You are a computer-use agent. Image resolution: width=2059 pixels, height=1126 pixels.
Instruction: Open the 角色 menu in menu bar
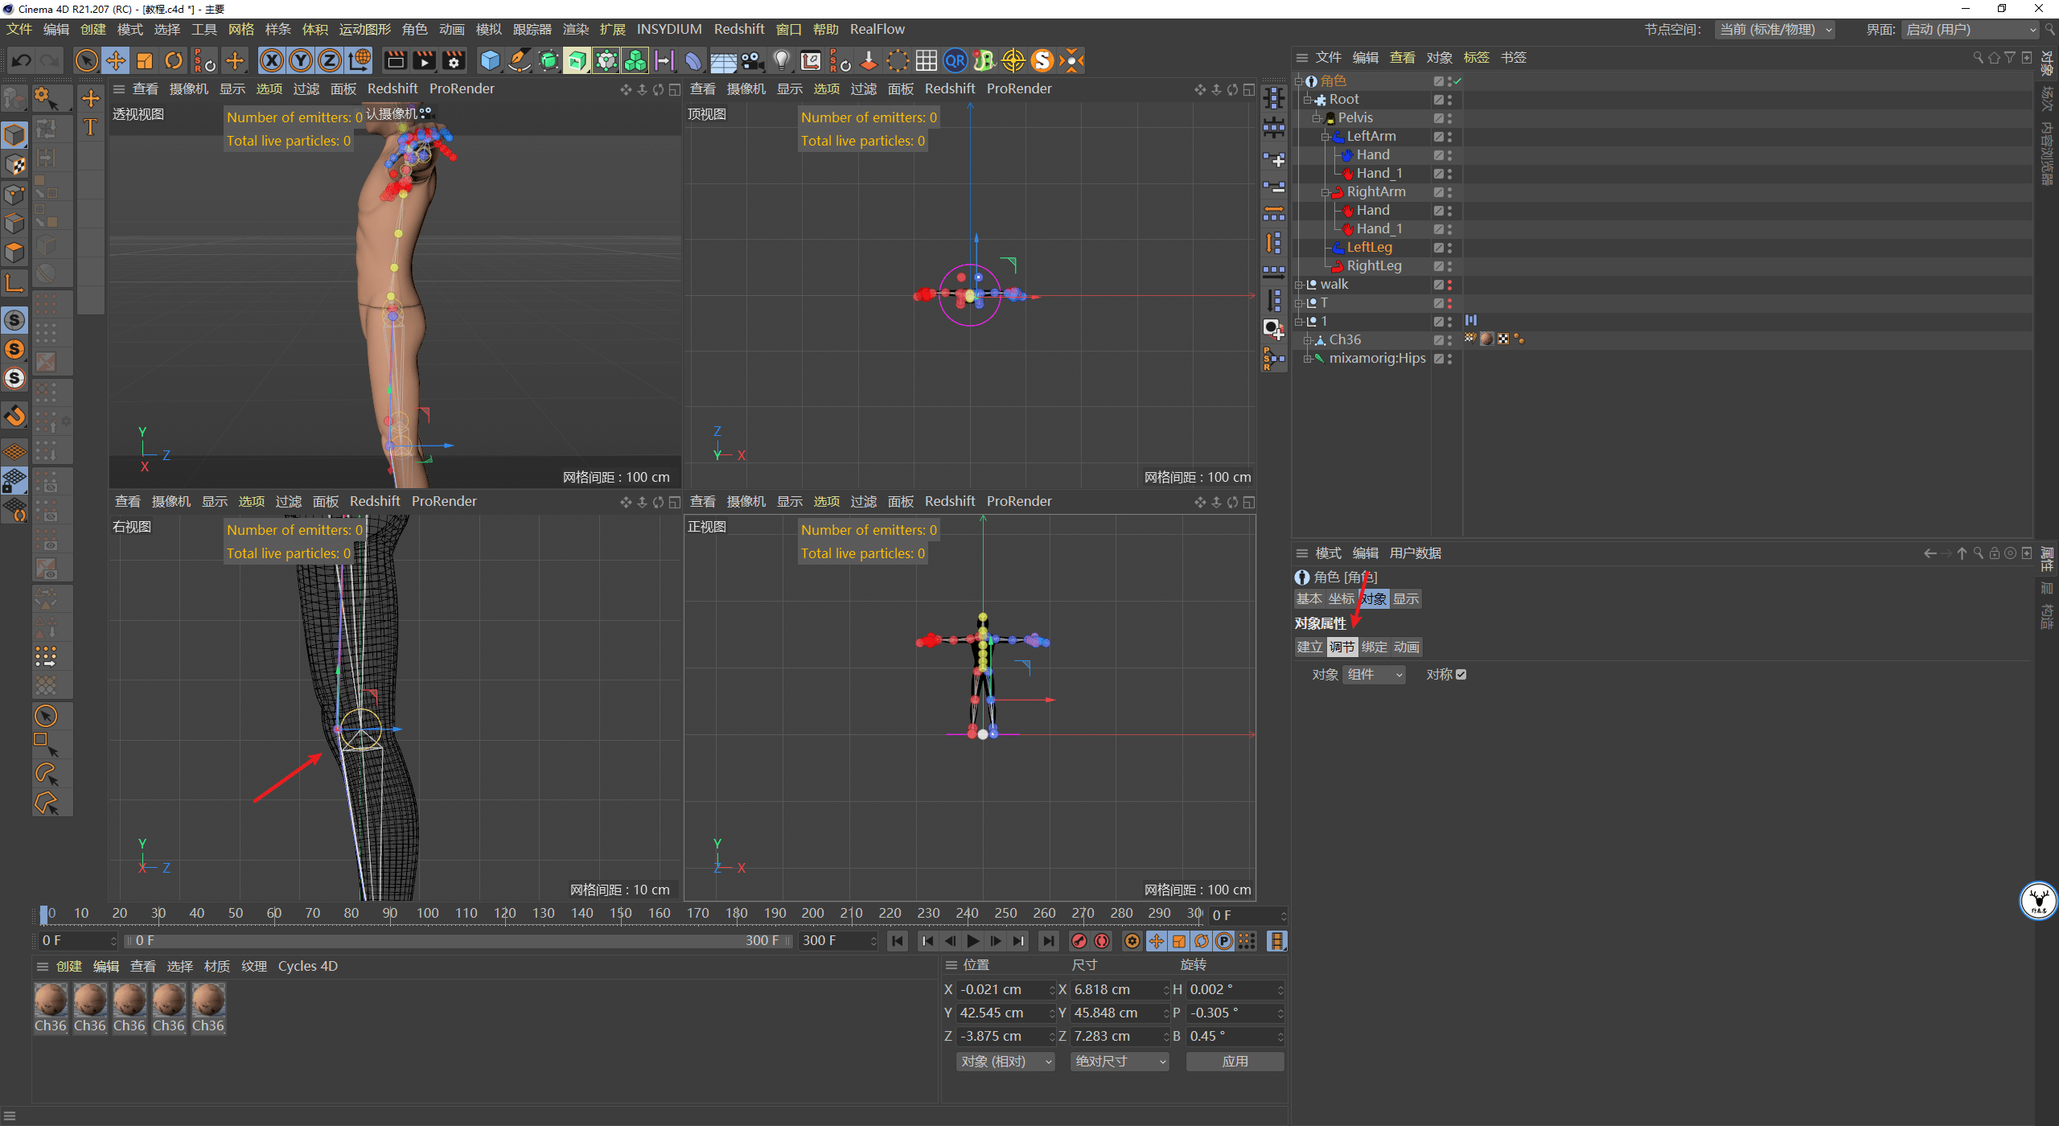[x=414, y=30]
